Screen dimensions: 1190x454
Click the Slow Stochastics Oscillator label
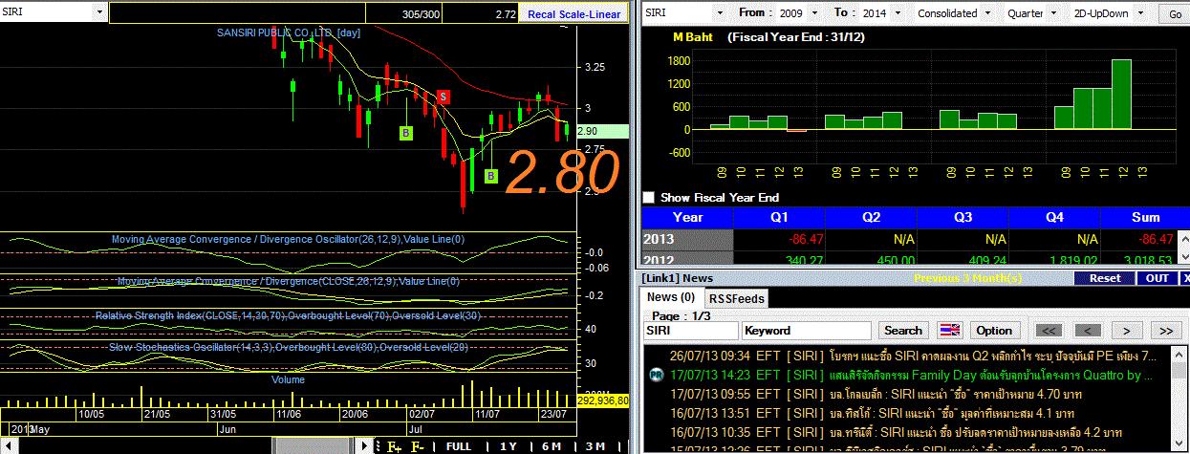[289, 348]
